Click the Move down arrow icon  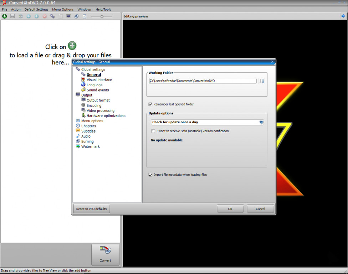29,16
